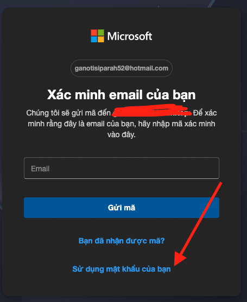Click the blue square in Microsoft logo
Viewport: 247px width, 302px height.
94,39
